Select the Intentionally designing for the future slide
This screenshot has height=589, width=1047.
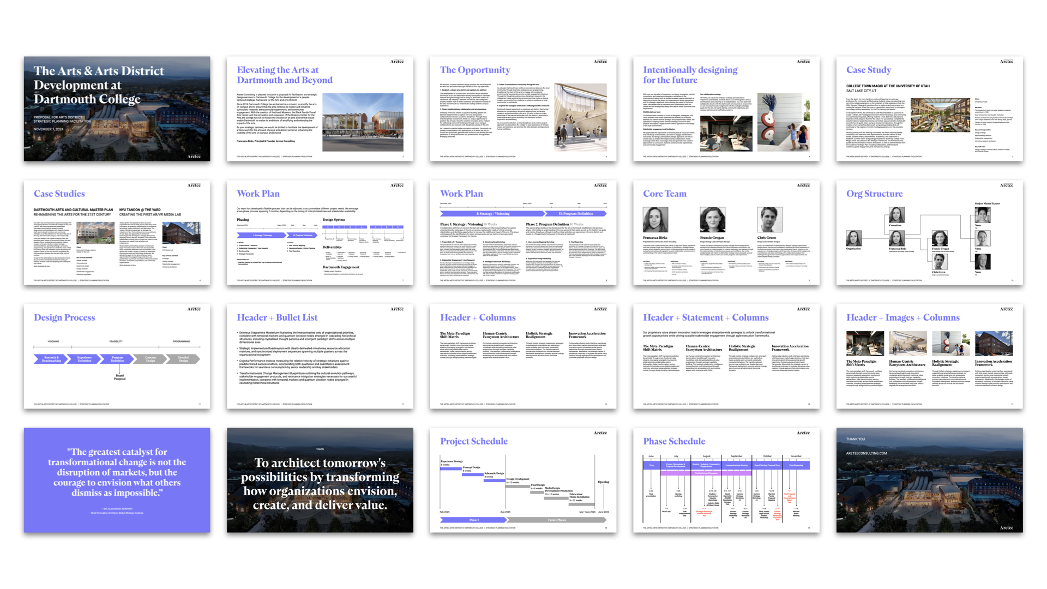point(726,109)
